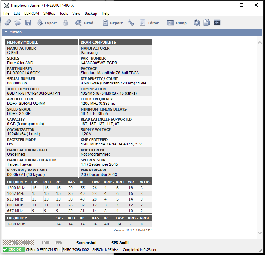The image size is (265, 255).
Task: Click the Version 16.1.1.0 Build 1116 text
Action: tap(133, 230)
